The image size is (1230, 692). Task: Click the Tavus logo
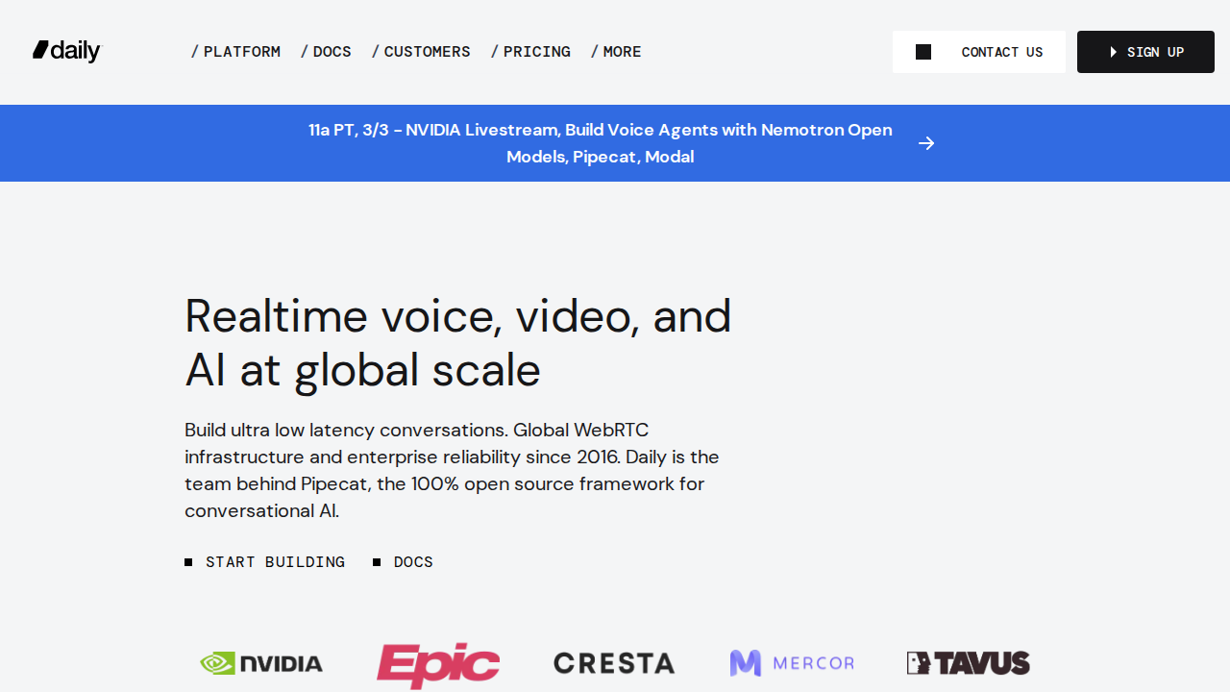point(968,663)
